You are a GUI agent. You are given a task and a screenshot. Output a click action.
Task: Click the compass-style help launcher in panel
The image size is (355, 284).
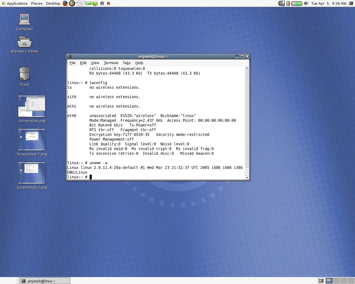72,3
